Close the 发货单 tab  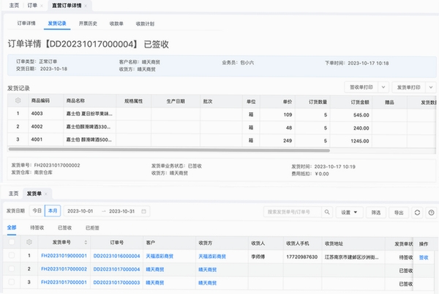[46, 194]
